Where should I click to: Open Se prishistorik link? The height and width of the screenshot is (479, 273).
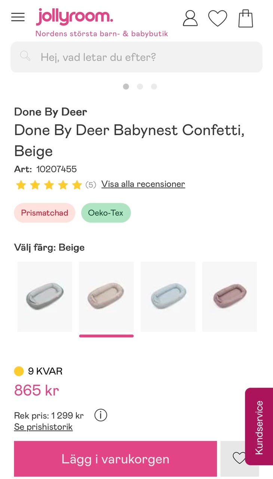pyautogui.click(x=43, y=427)
